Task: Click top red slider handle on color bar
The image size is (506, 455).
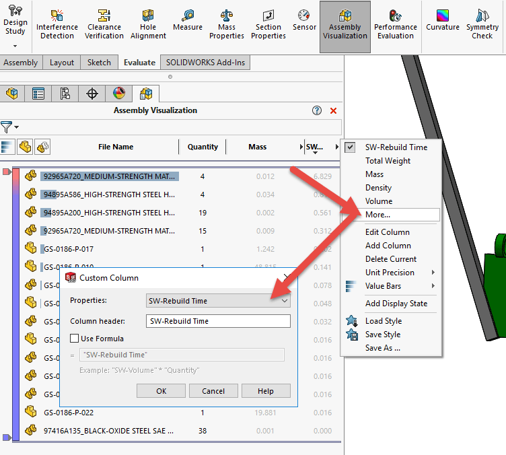Action: tap(7, 172)
